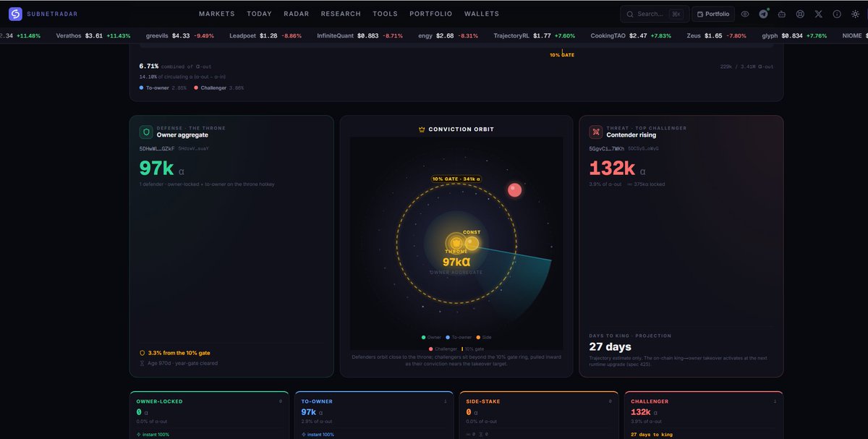Open the SIDE-STAKE stat card
Screen dimensions: 868x439
click(x=539, y=415)
